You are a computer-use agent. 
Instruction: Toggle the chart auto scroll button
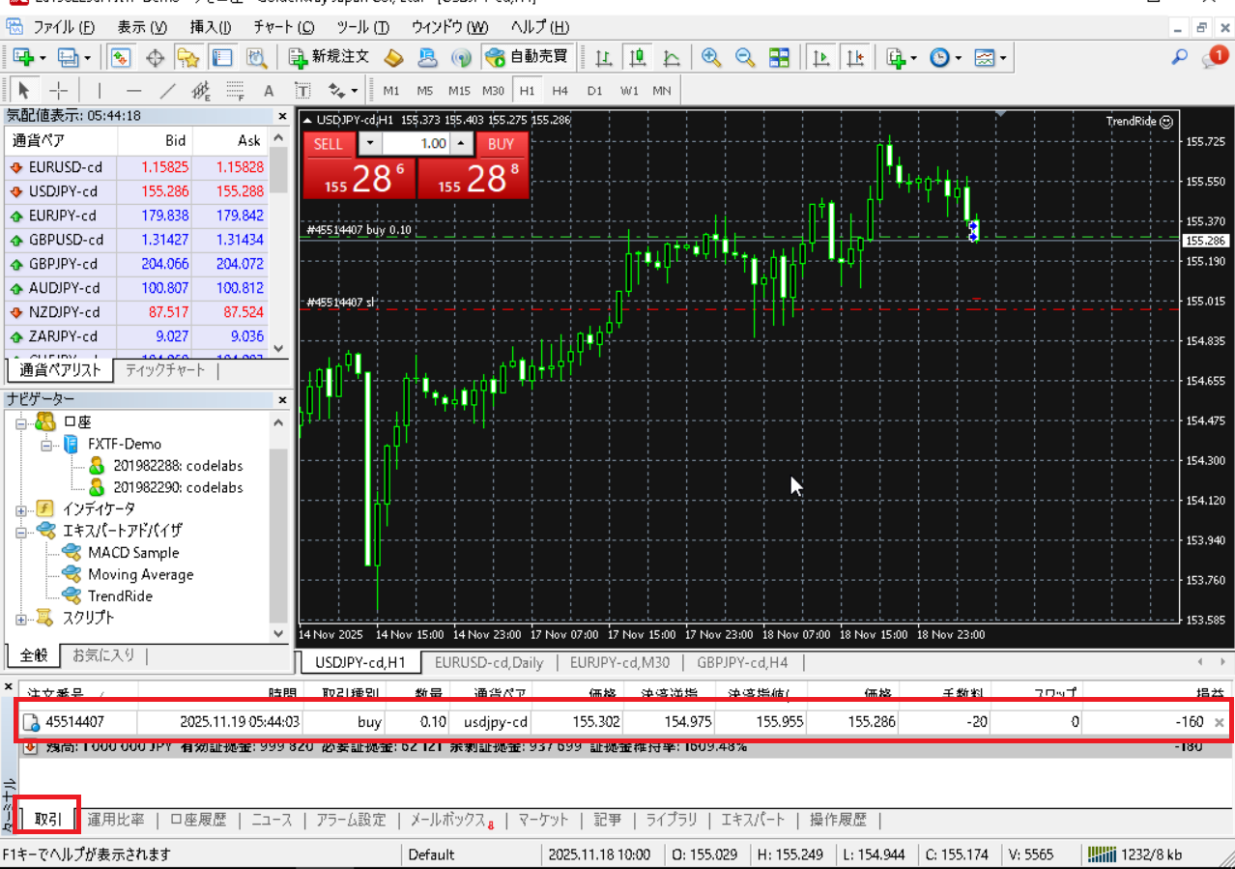[x=821, y=58]
